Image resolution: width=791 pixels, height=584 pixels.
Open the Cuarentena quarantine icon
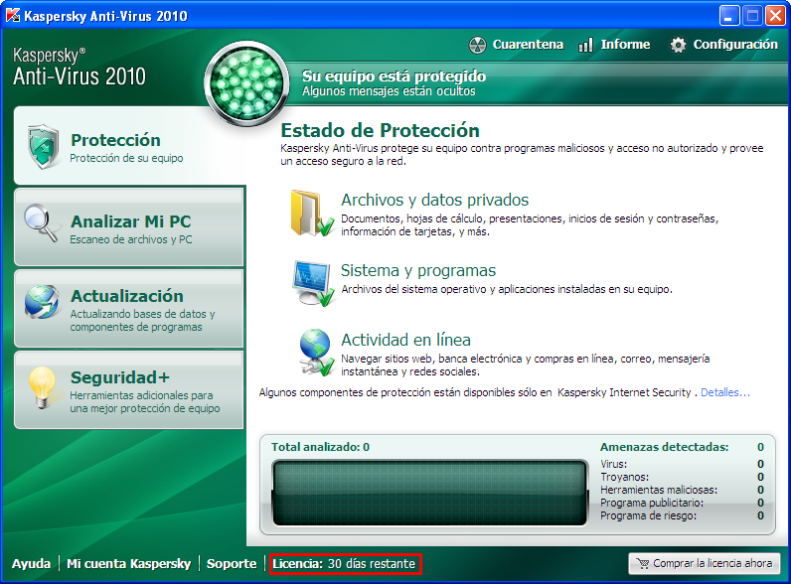point(477,45)
